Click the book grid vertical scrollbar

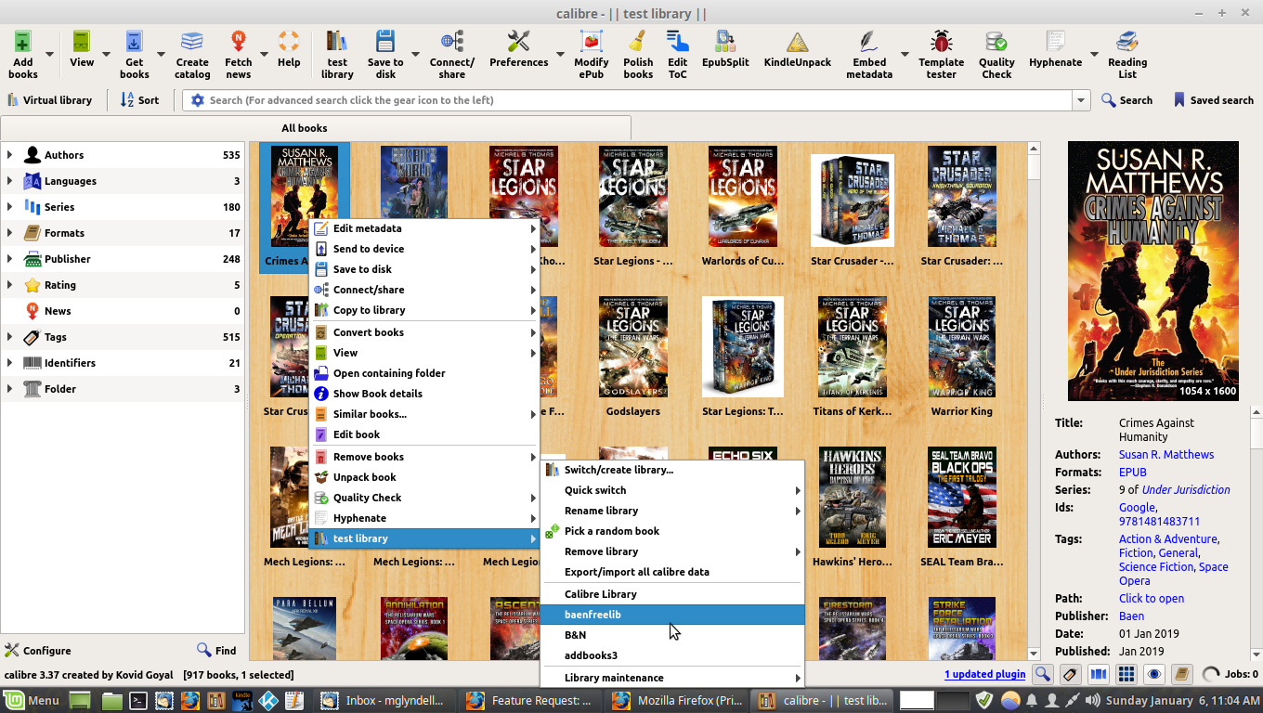(x=1034, y=399)
